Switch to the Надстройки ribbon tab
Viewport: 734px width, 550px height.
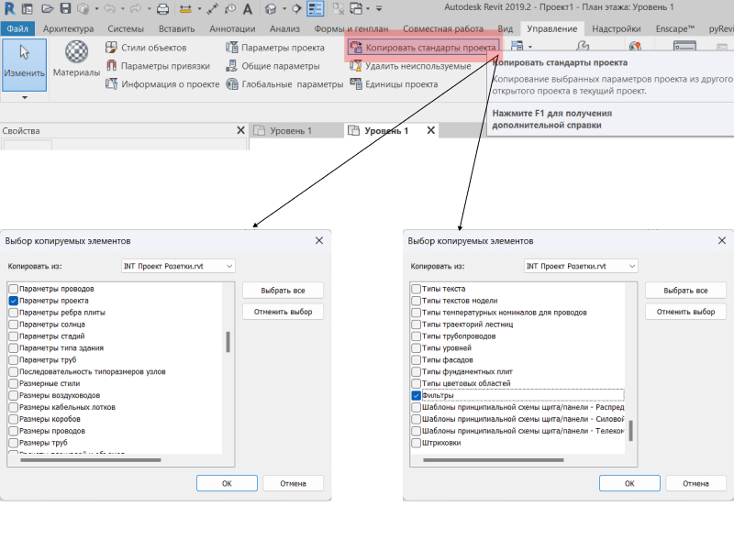pos(616,28)
